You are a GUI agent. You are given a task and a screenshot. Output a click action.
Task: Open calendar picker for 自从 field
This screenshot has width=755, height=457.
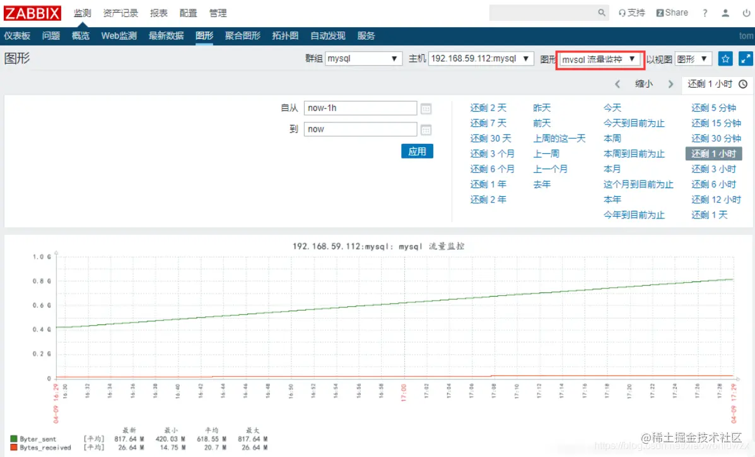(426, 109)
